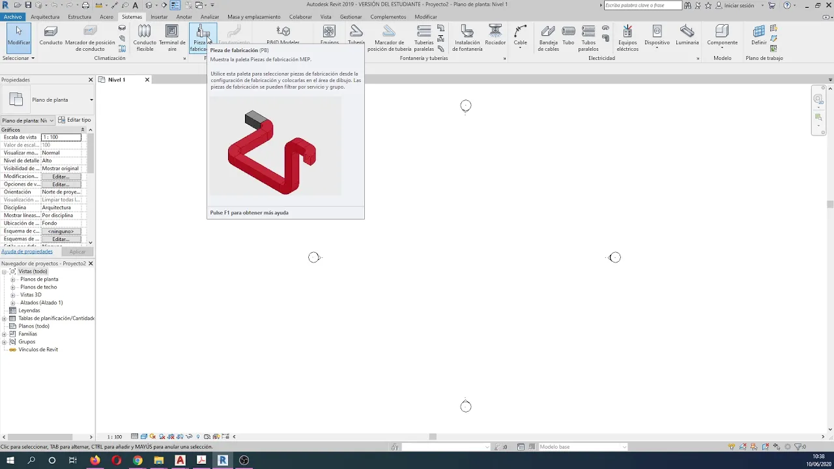This screenshot has height=469, width=834.
Task: Click the ninguno color scheme button
Action: pos(61,231)
